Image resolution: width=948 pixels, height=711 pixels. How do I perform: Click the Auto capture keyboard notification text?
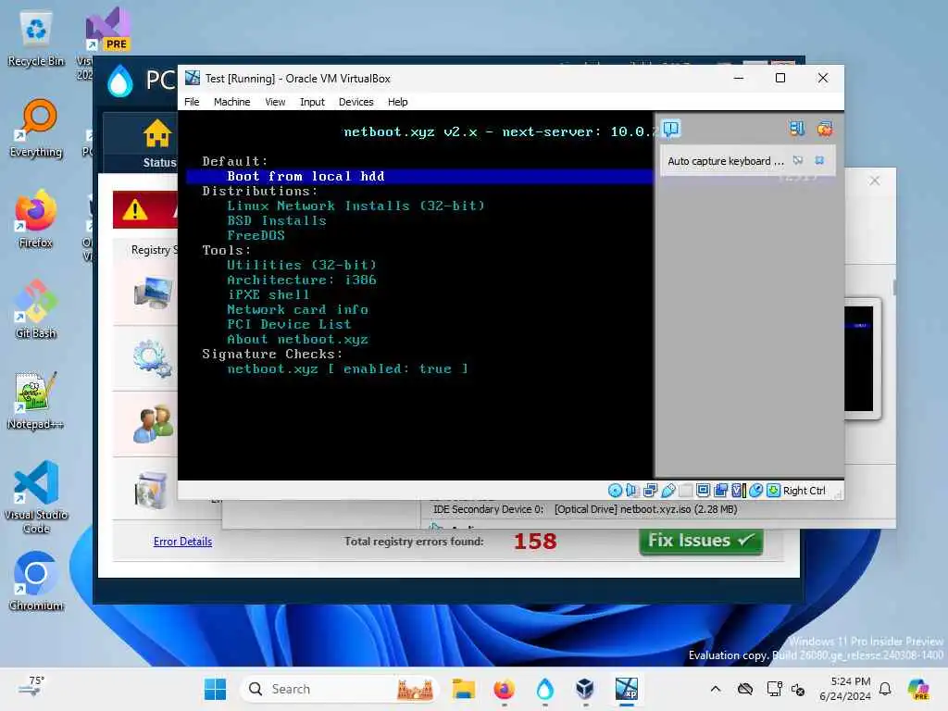coord(726,161)
